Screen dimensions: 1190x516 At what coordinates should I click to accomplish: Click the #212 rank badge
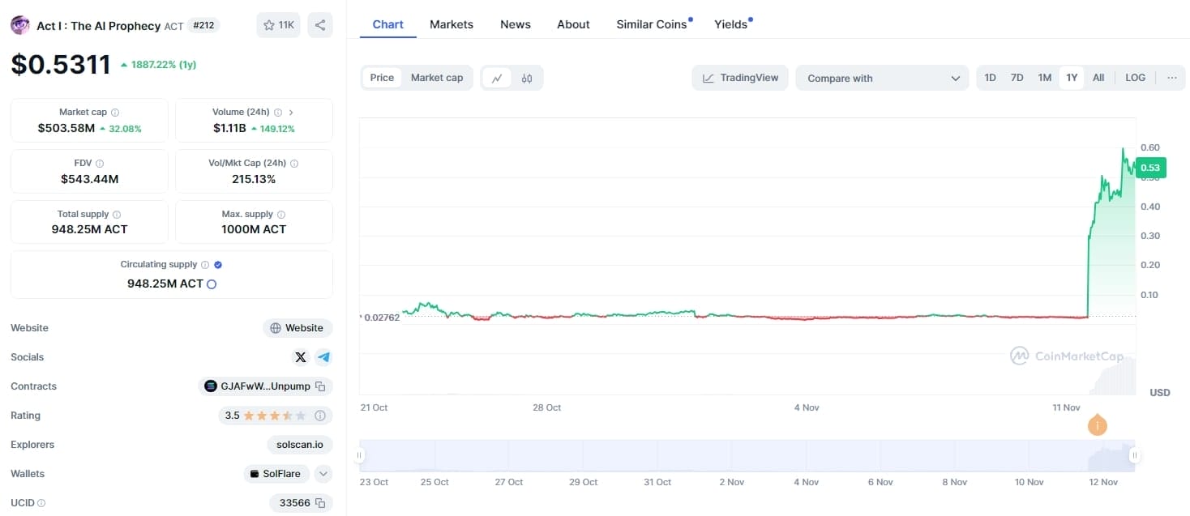[x=203, y=25]
